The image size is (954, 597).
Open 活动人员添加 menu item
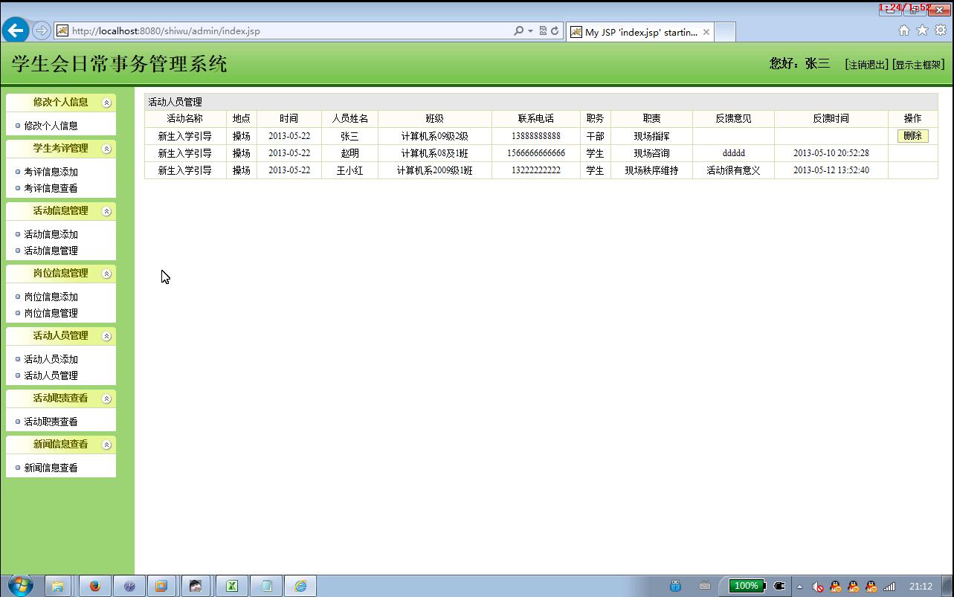tap(51, 359)
